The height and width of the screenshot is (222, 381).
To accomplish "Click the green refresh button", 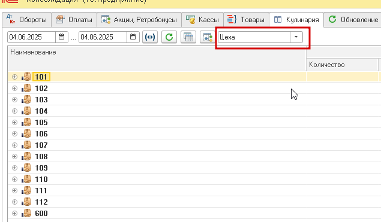I will tap(169, 37).
